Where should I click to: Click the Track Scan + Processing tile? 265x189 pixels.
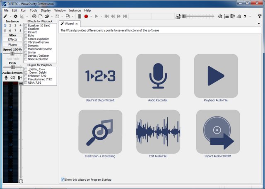pyautogui.click(x=100, y=131)
